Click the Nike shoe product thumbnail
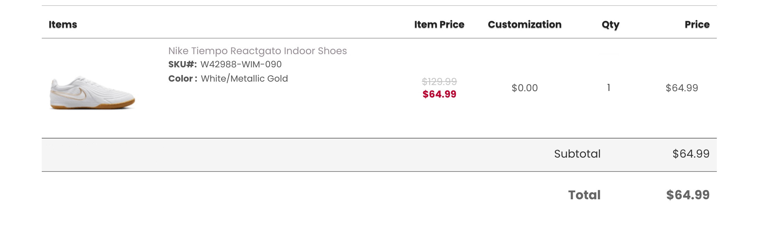Screen dimensions: 761x234 point(92,93)
